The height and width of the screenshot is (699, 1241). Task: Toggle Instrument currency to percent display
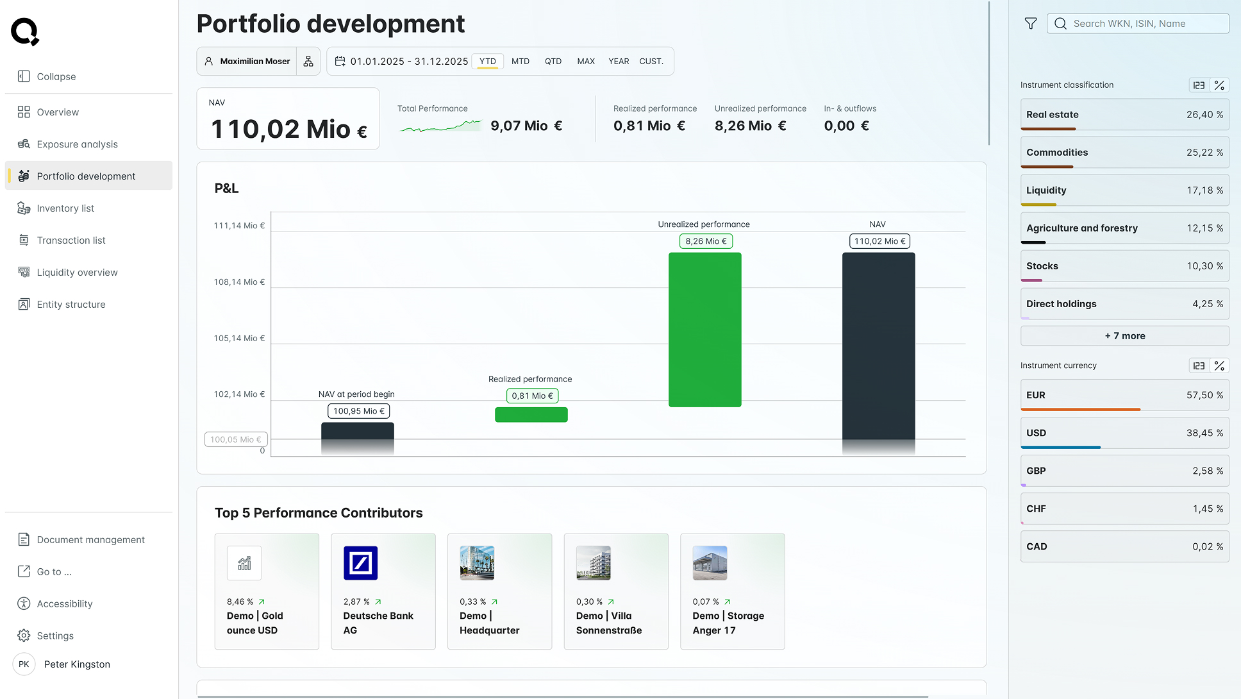tap(1219, 366)
